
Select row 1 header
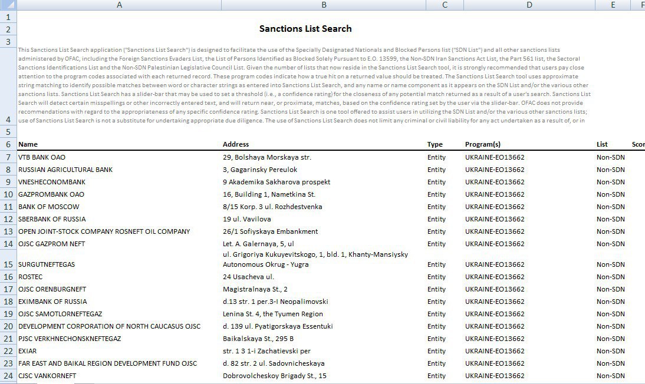pyautogui.click(x=8, y=17)
